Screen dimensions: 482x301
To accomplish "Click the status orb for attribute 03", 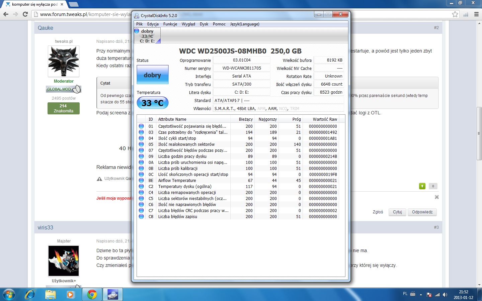I will (141, 132).
